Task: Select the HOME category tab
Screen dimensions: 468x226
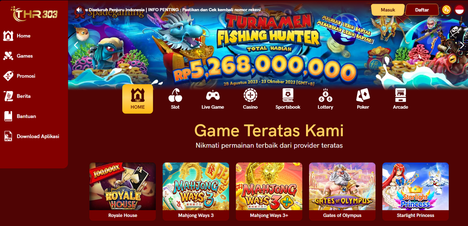Action: 137,99
